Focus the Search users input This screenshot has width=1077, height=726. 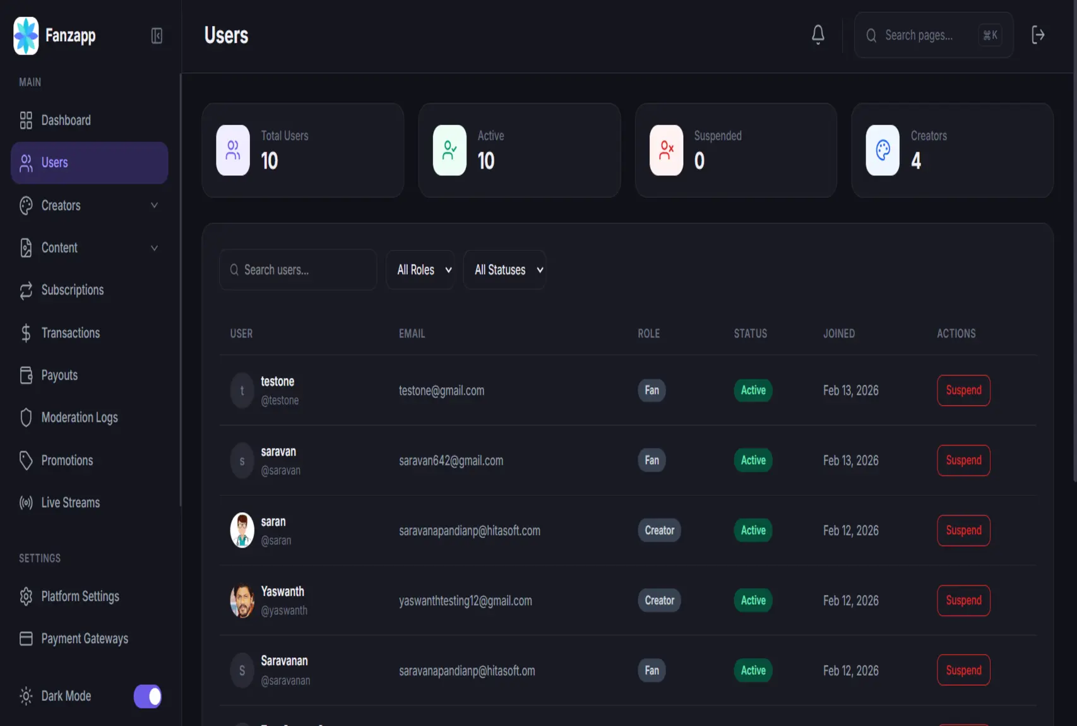(298, 270)
